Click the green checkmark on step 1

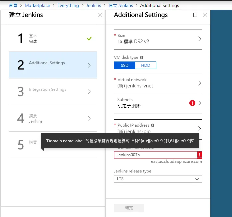click(x=89, y=39)
